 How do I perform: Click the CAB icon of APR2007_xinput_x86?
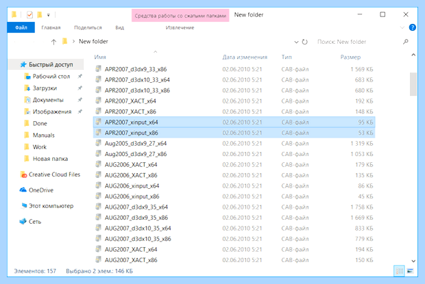[x=98, y=132]
